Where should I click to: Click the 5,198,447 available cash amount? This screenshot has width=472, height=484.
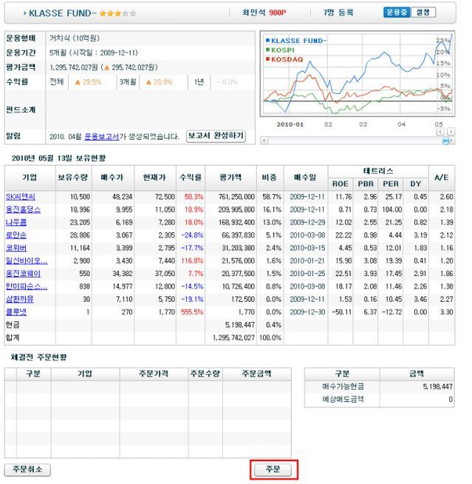tap(437, 386)
